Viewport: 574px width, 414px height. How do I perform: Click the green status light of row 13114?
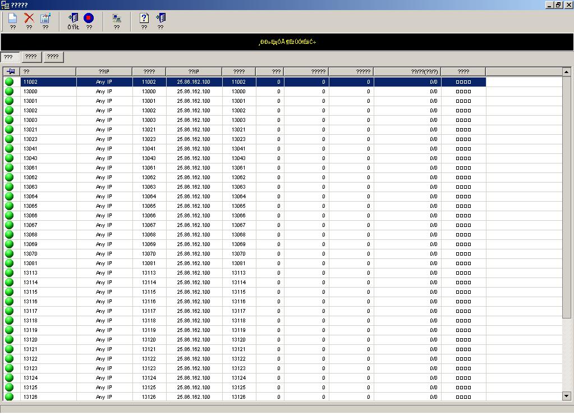(x=9, y=282)
